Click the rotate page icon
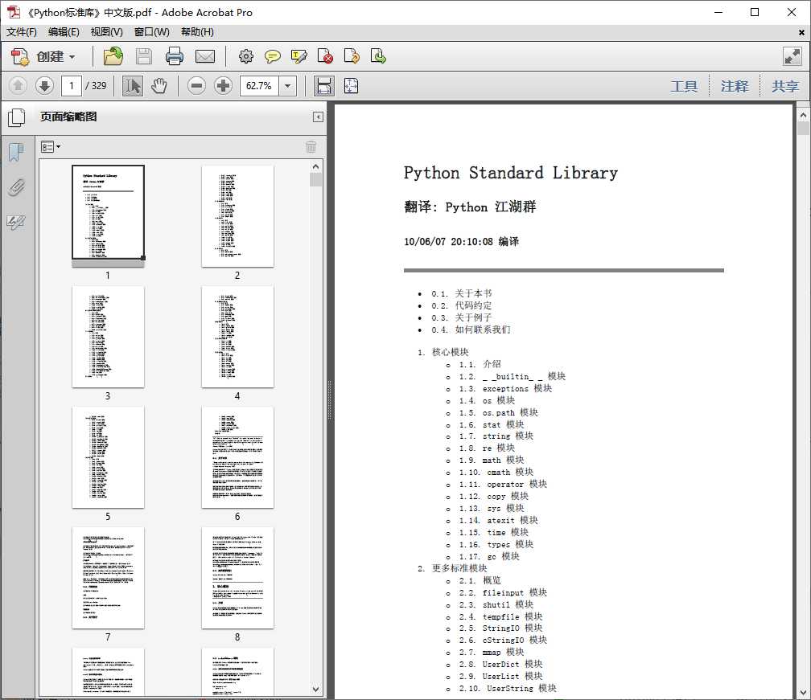 coord(352,56)
